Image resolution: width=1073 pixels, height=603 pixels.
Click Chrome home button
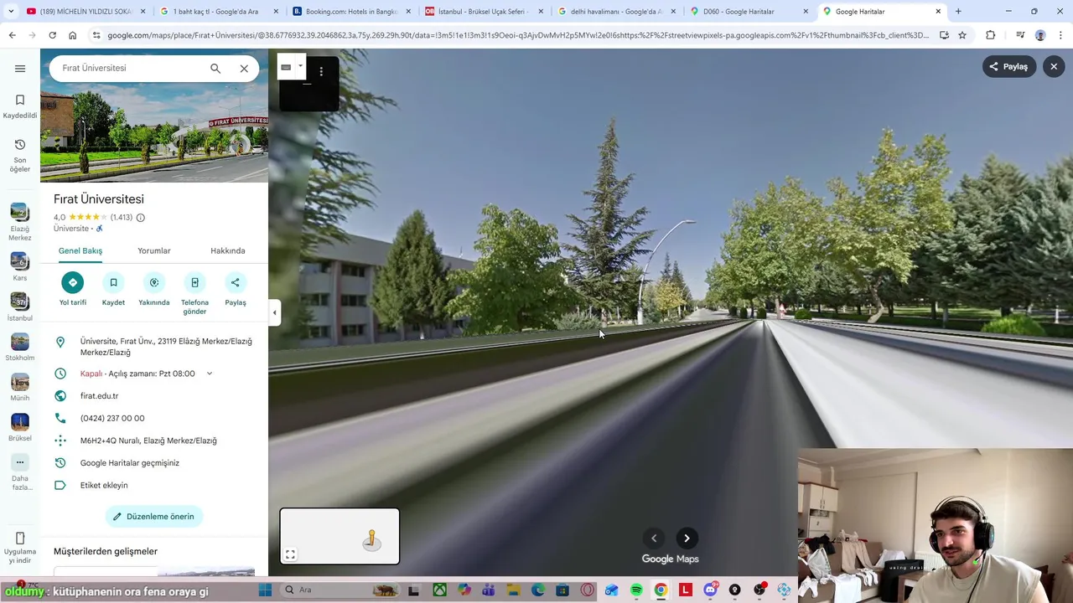pyautogui.click(x=73, y=35)
